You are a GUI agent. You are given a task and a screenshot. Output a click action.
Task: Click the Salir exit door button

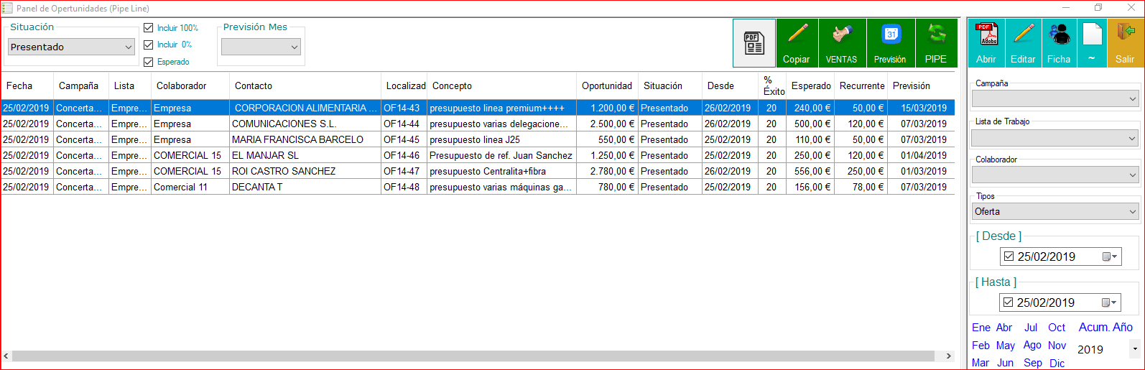(1125, 43)
